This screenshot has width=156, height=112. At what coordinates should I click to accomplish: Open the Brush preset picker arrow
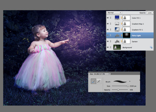130,81
